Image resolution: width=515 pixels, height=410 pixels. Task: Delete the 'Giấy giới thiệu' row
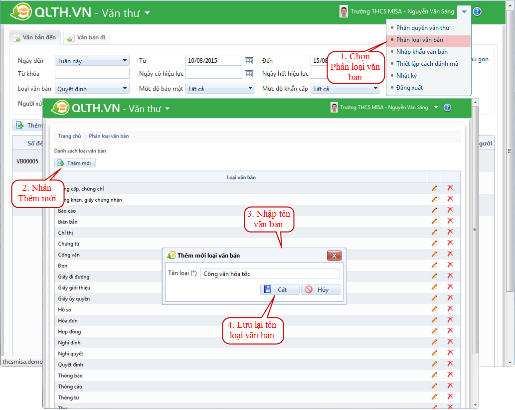[x=450, y=287]
